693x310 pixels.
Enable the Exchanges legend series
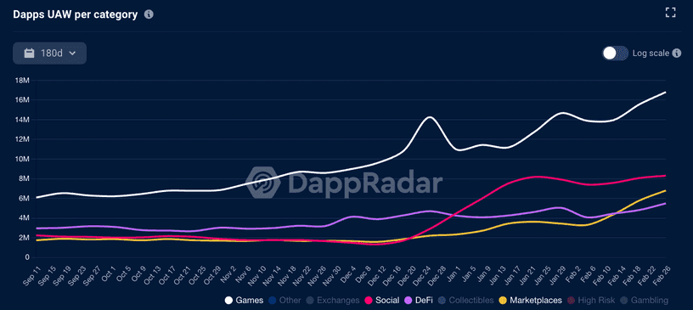332,301
